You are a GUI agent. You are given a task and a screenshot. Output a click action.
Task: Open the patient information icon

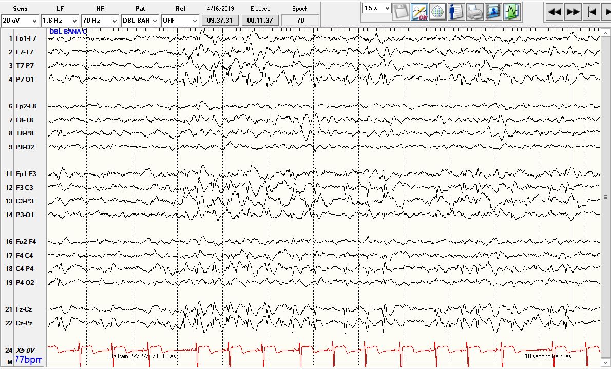456,11
